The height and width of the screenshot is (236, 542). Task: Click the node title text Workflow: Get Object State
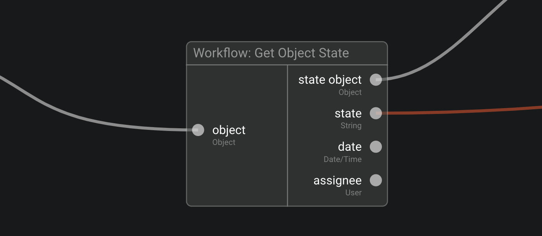pos(271,53)
